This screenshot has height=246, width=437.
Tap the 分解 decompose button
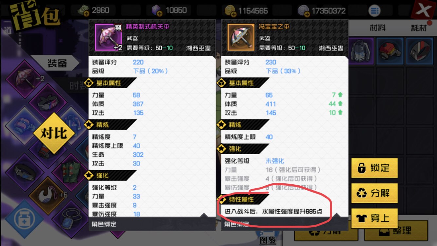(374, 193)
